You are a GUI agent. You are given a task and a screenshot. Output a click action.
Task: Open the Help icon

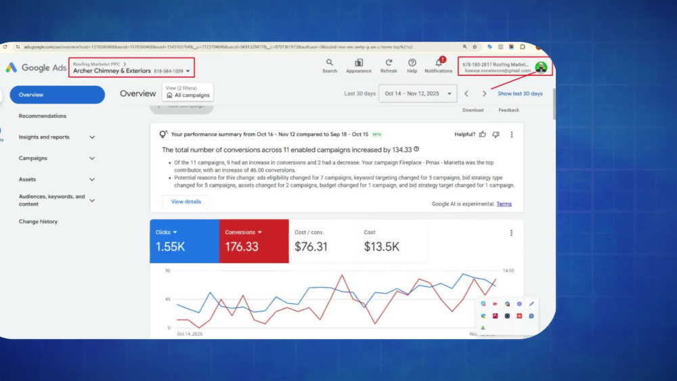coord(412,66)
